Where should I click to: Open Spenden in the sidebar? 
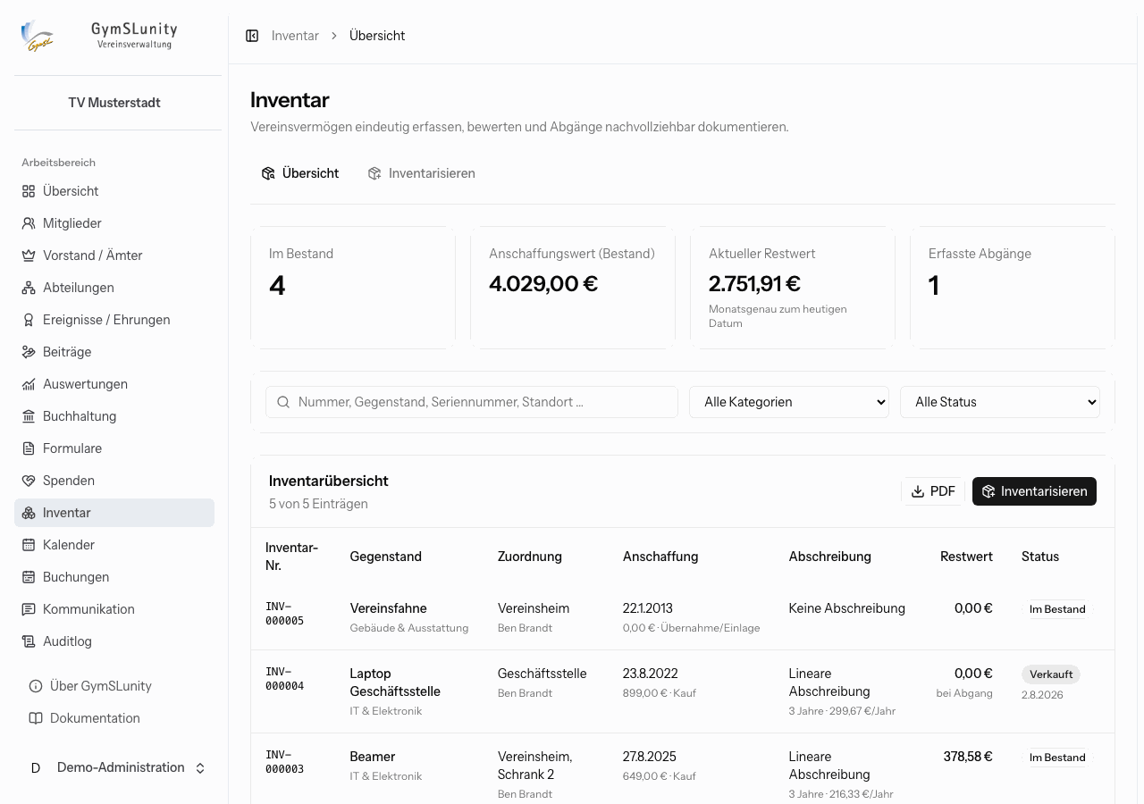pyautogui.click(x=114, y=481)
